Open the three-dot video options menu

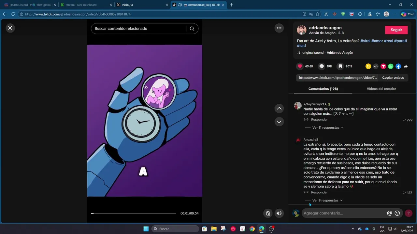[x=279, y=28]
